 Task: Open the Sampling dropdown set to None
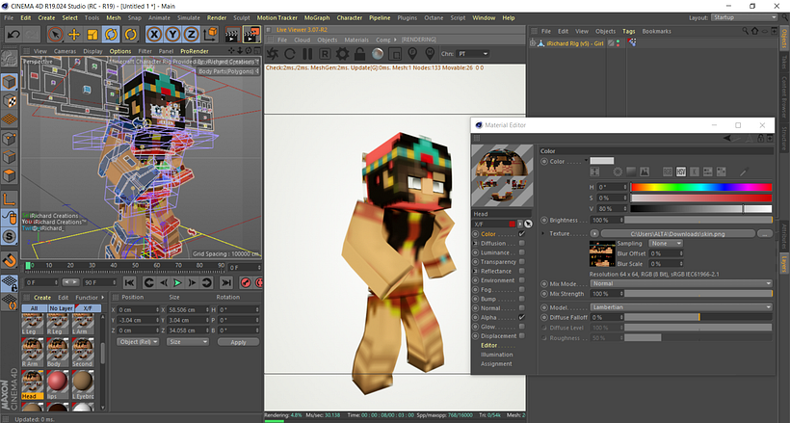pos(666,243)
